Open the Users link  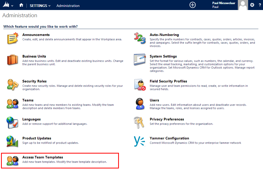(154, 100)
